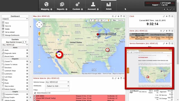
Task: Click the Log Out link
Action: 164,5
